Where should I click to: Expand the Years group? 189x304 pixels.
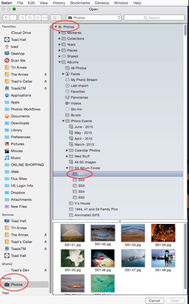[x=60, y=44]
